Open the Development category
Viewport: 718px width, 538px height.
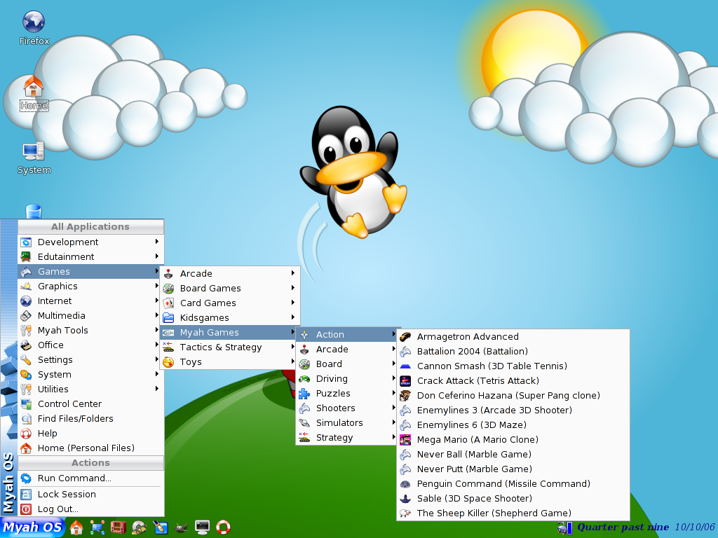click(x=90, y=242)
